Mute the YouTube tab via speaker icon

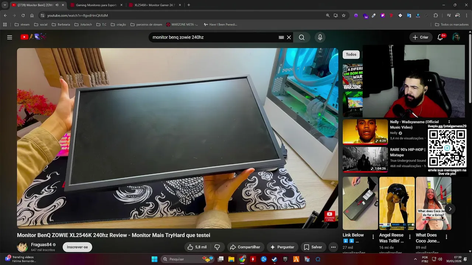pos(57,5)
